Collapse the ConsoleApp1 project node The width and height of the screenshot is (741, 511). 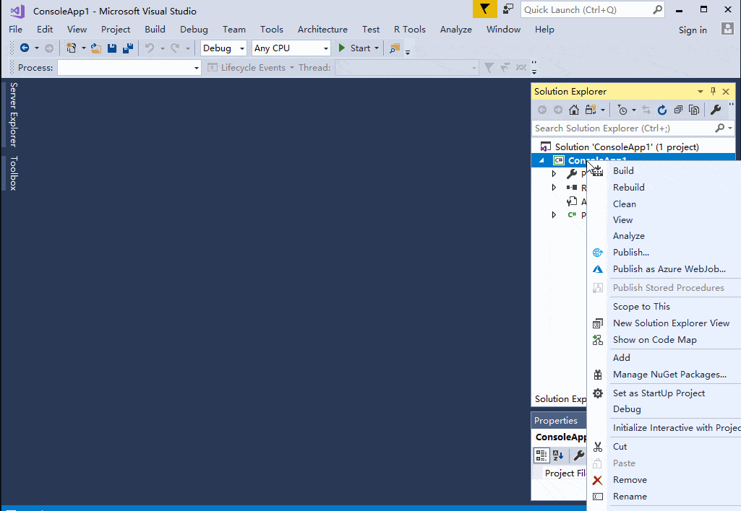541,160
